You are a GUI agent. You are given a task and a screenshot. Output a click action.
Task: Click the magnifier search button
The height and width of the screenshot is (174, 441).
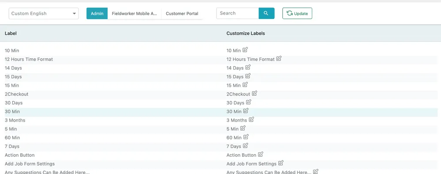click(266, 13)
